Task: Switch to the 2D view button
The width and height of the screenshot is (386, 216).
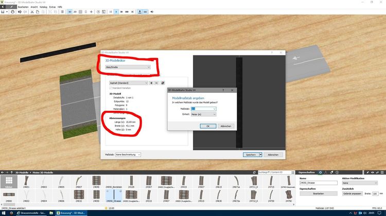Action: pos(75,12)
